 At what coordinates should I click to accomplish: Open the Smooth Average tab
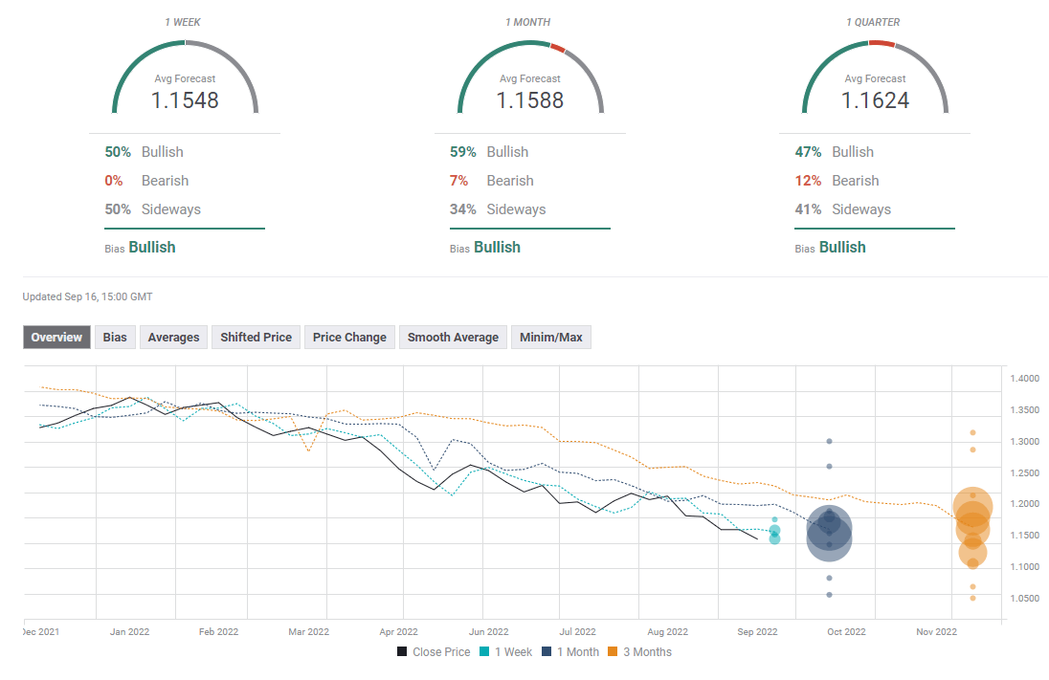click(x=453, y=338)
